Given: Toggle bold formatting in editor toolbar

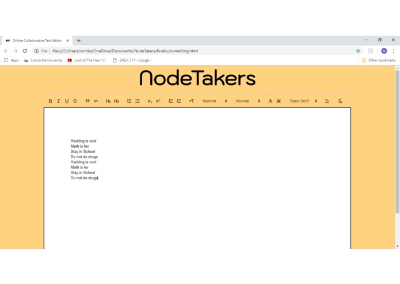Looking at the screenshot, I should click(50, 101).
